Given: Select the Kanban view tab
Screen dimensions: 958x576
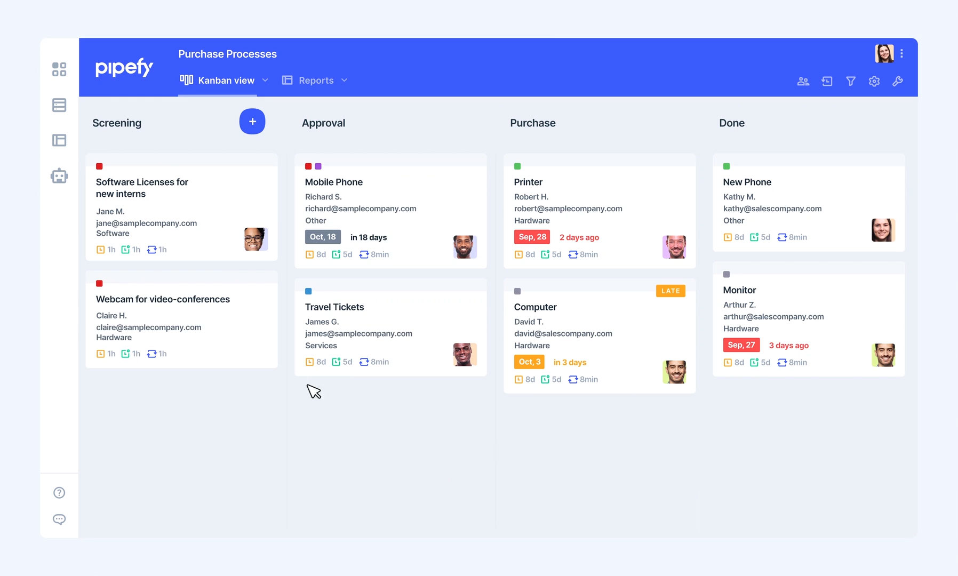Looking at the screenshot, I should click(x=226, y=81).
